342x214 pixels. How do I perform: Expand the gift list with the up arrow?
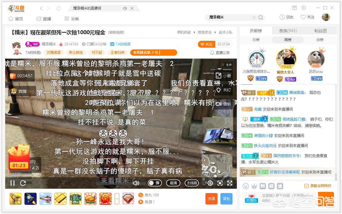(117, 198)
